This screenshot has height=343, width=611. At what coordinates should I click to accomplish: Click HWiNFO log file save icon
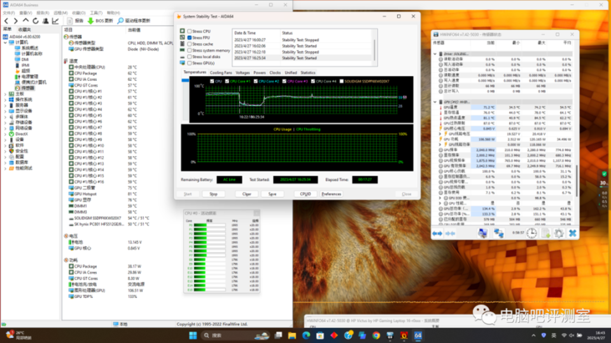[545, 233]
